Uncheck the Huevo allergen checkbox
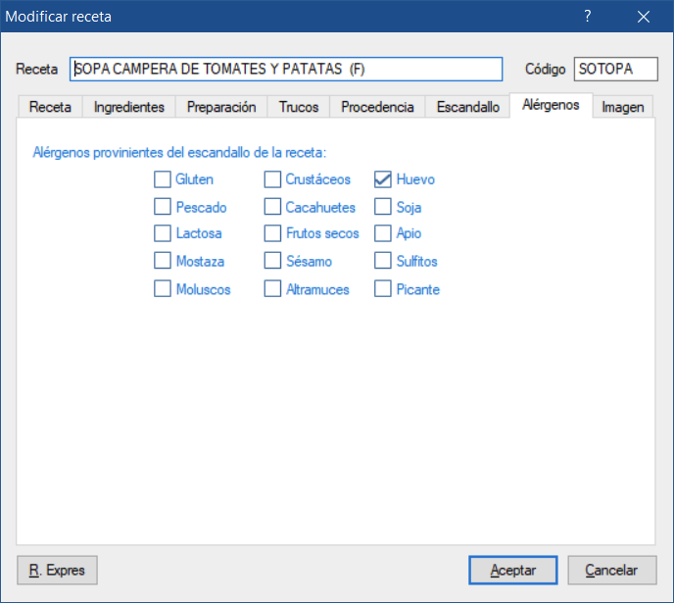The image size is (674, 603). (383, 179)
